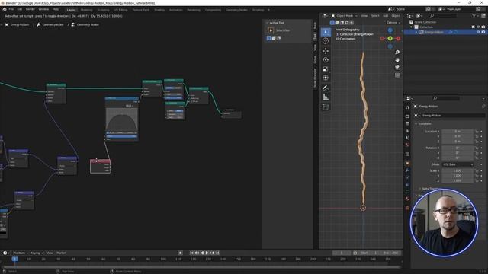Select the Add Cube tool
The width and height of the screenshot is (488, 274).
[x=326, y=107]
